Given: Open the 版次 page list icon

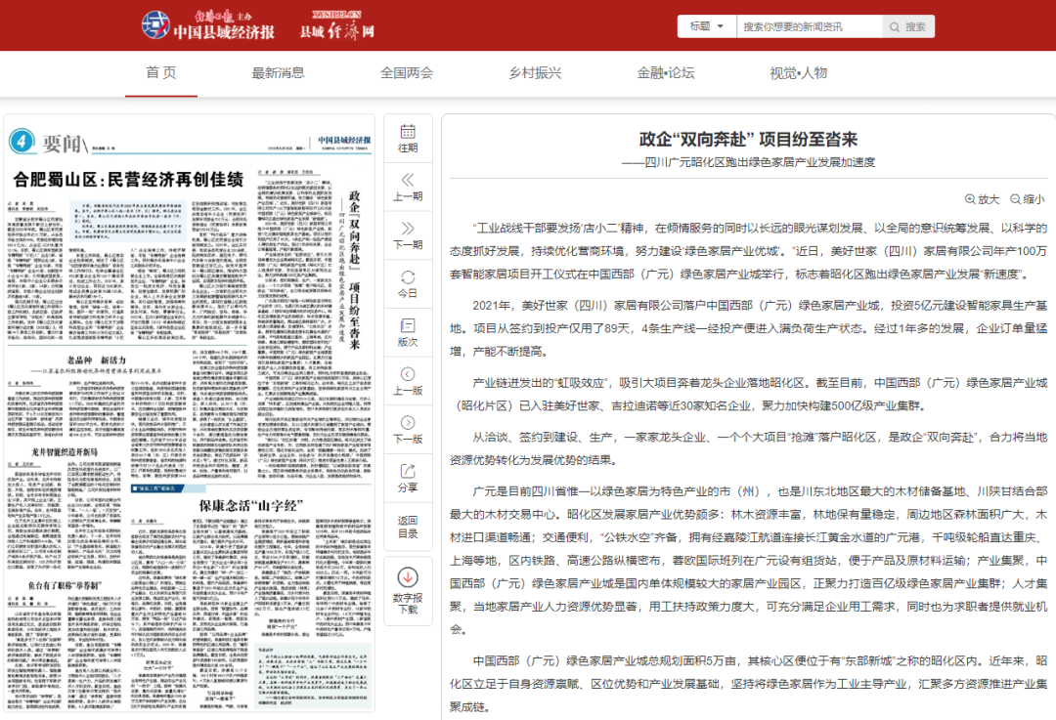Looking at the screenshot, I should coord(408,332).
